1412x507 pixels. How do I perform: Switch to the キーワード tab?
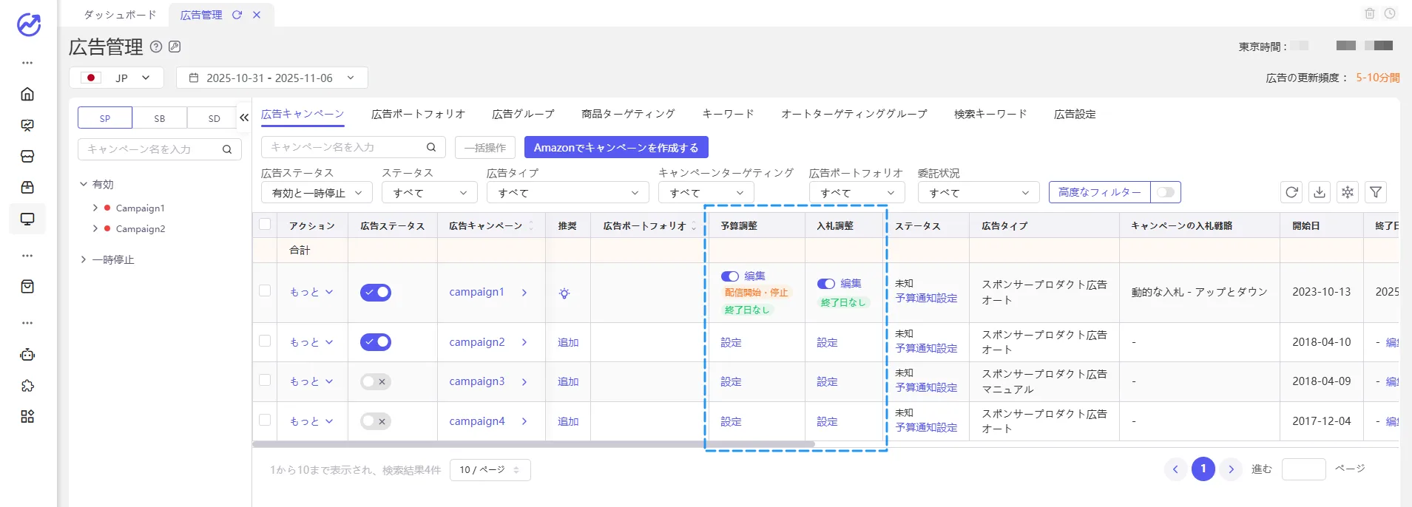[x=728, y=114]
